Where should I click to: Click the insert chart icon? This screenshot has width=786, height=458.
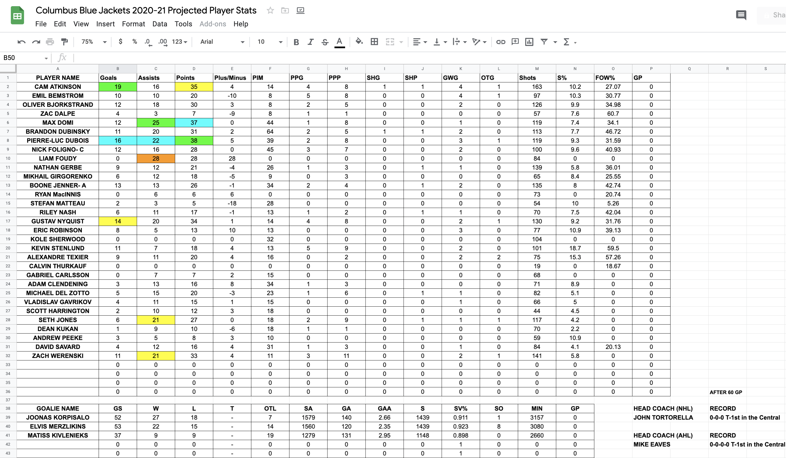pyautogui.click(x=529, y=42)
